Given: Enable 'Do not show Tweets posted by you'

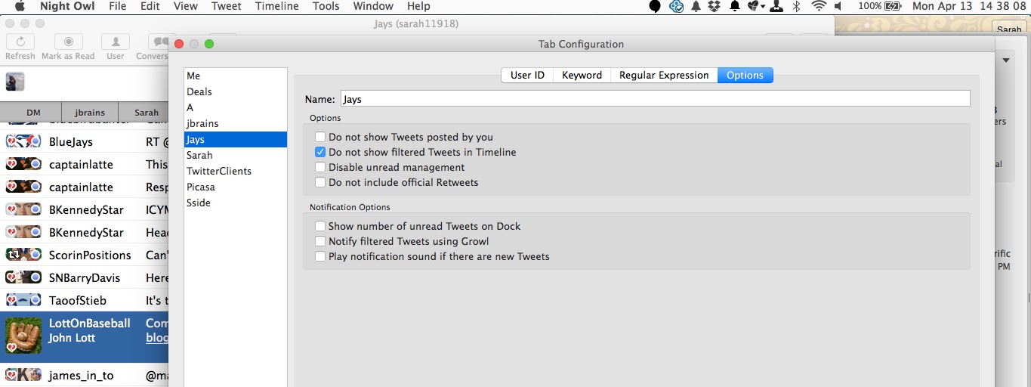Looking at the screenshot, I should [320, 137].
